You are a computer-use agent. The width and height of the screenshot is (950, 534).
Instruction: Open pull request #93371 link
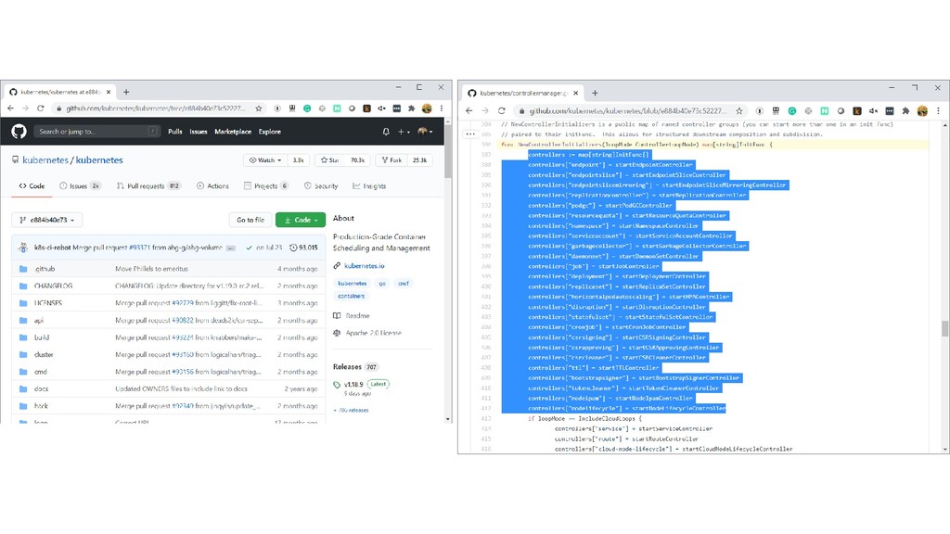[x=139, y=248]
